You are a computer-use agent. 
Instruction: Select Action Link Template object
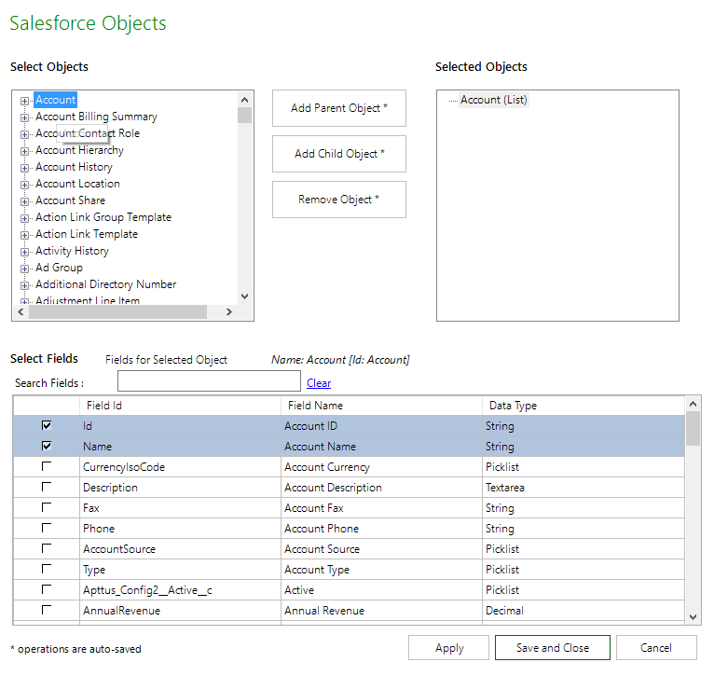point(87,234)
